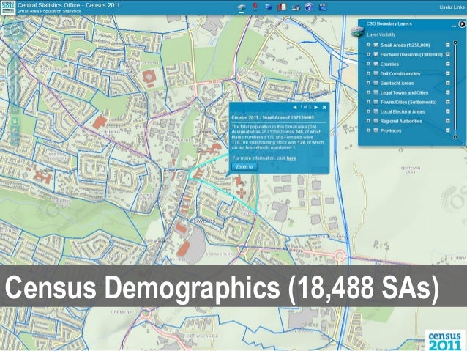Expand the Electoral Divisions layer tree
This screenshot has height=351, width=467.
(368, 54)
